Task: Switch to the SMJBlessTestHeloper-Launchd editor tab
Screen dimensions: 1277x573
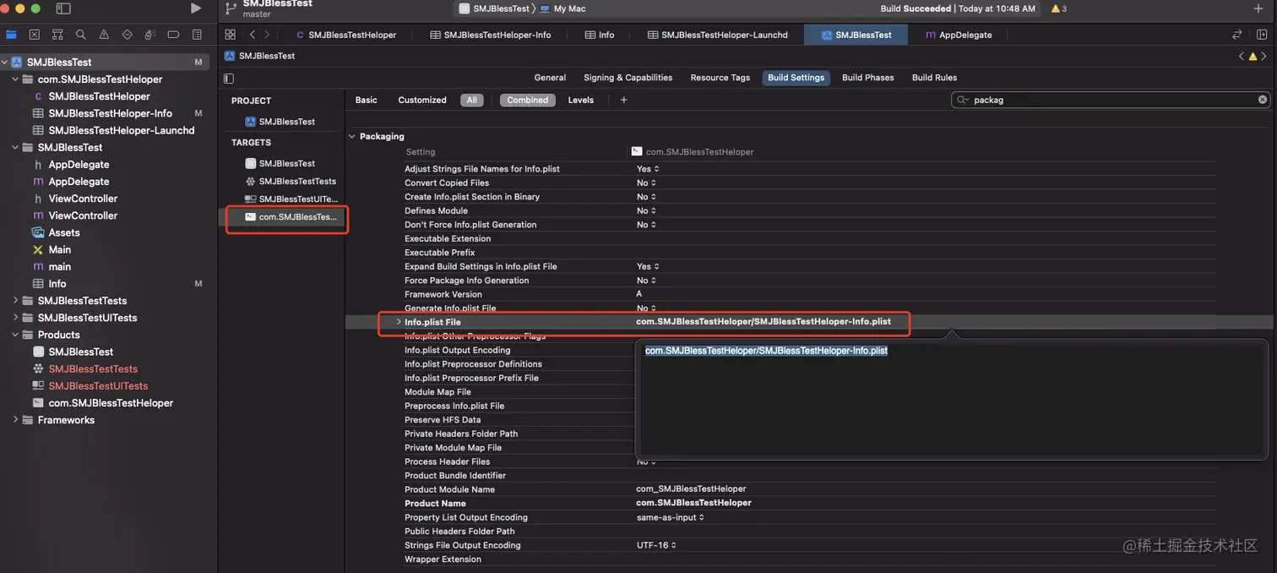Action: [x=717, y=35]
